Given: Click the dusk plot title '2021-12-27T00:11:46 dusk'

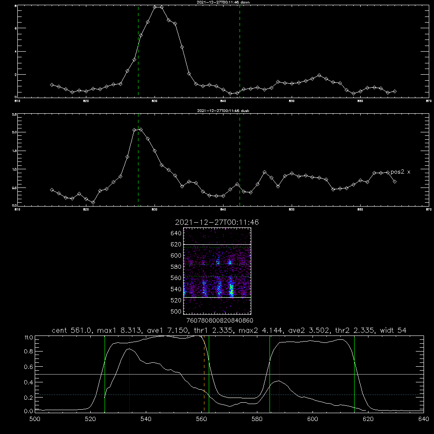Looking at the screenshot, I should 223,111.
